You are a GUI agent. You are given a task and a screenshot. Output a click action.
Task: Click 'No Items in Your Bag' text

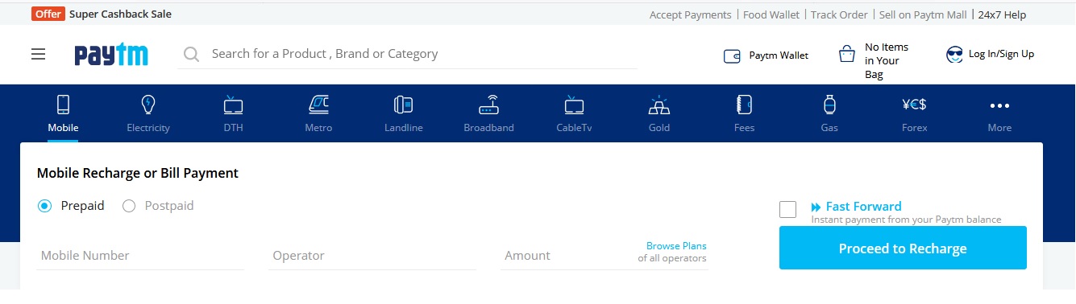(887, 60)
